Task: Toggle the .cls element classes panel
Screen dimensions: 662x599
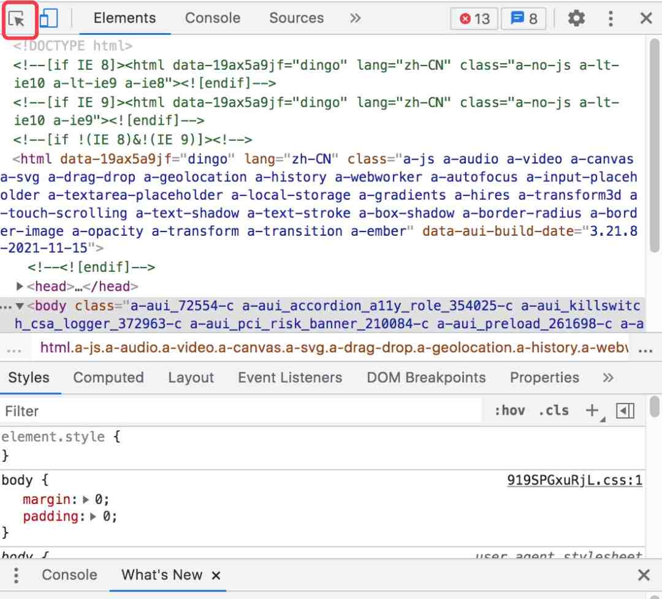Action: [x=554, y=410]
